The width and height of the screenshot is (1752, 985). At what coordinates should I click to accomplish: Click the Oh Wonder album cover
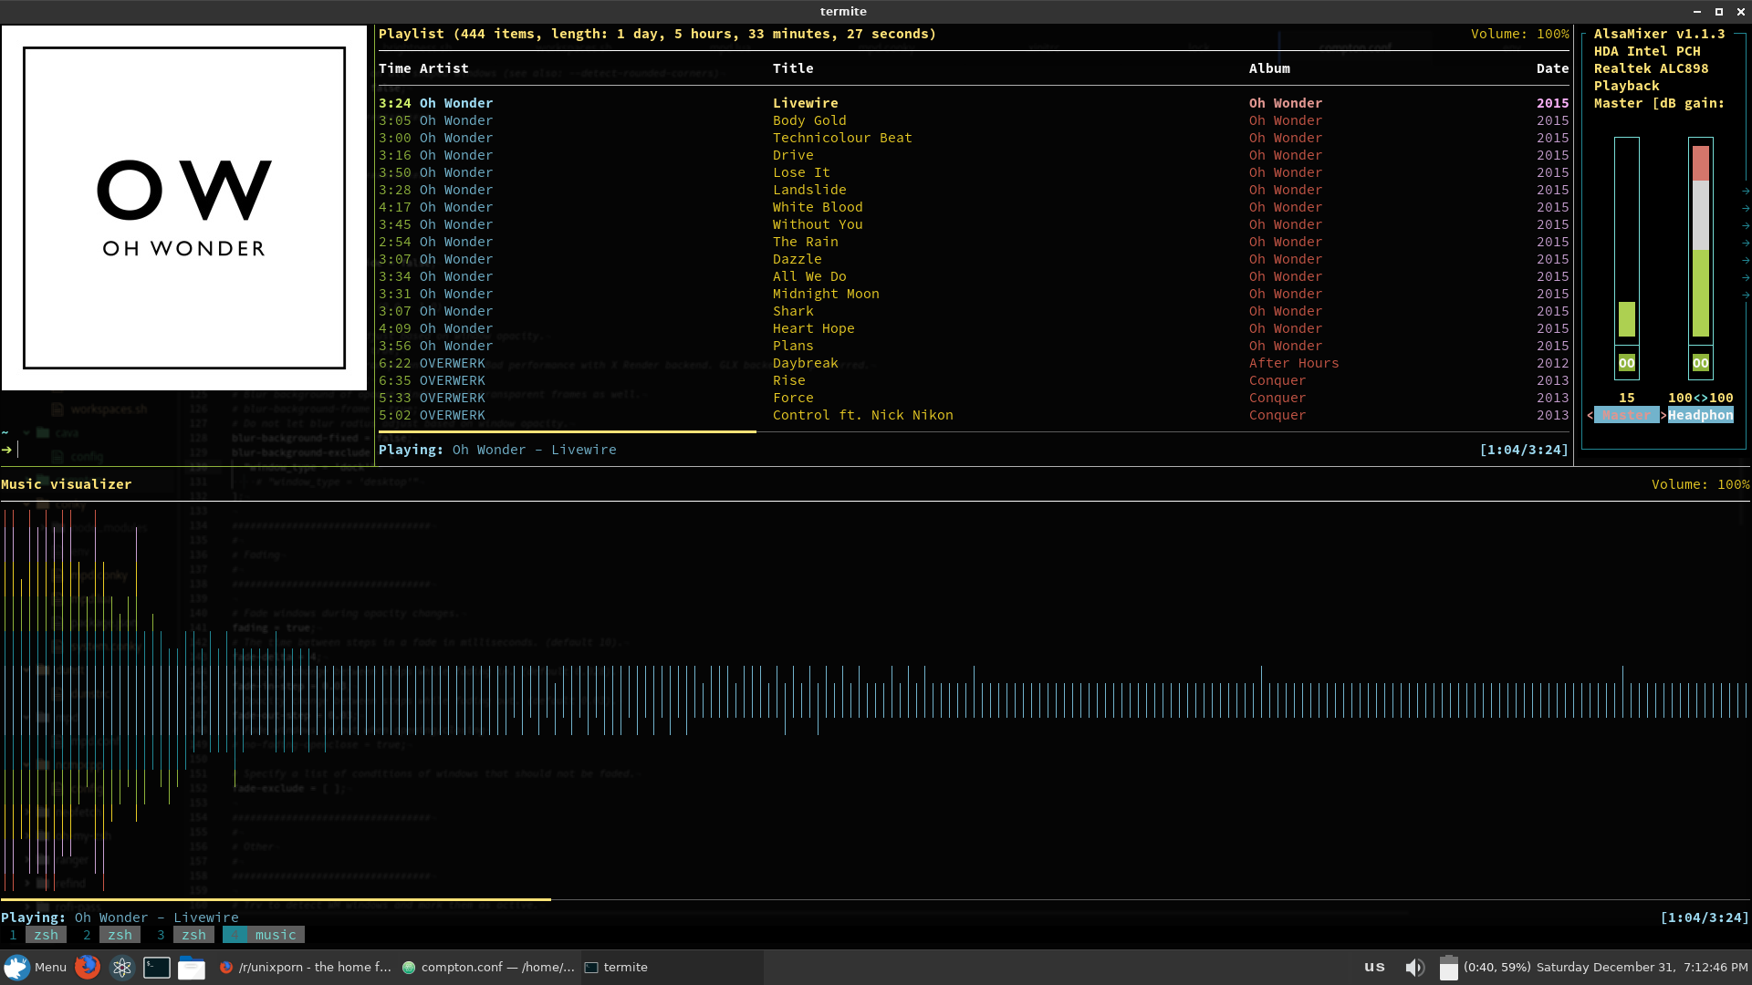pyautogui.click(x=184, y=208)
